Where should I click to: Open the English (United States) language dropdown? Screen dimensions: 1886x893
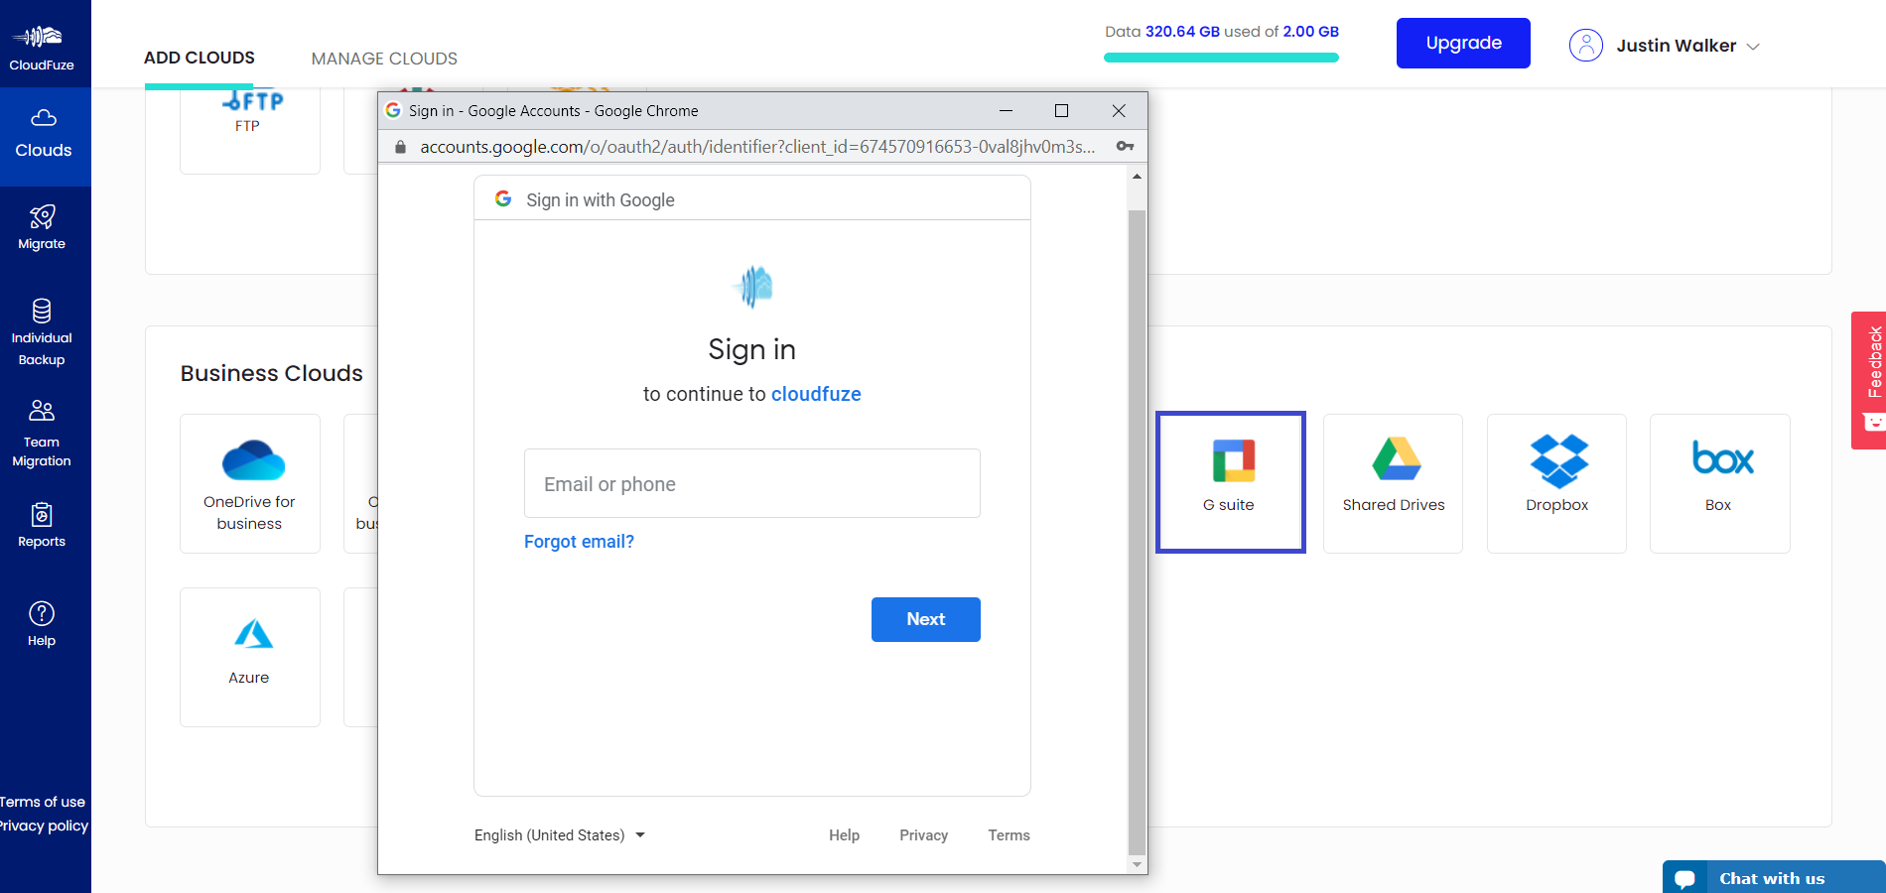coord(560,835)
